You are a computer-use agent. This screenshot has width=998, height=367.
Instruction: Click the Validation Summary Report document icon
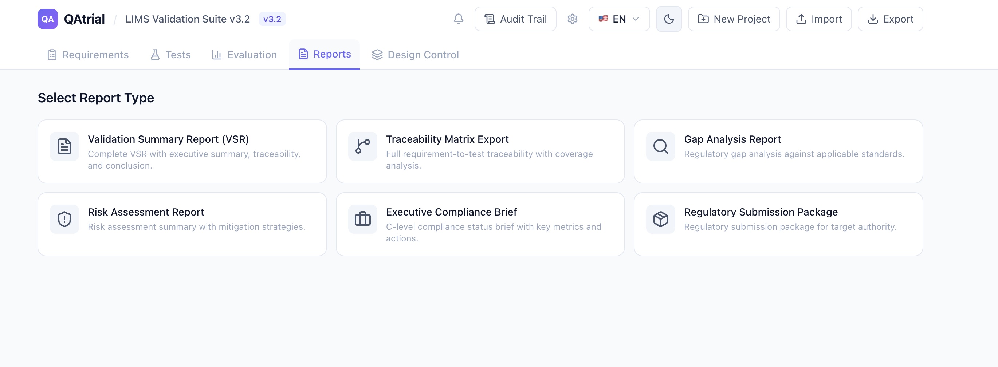(x=64, y=146)
